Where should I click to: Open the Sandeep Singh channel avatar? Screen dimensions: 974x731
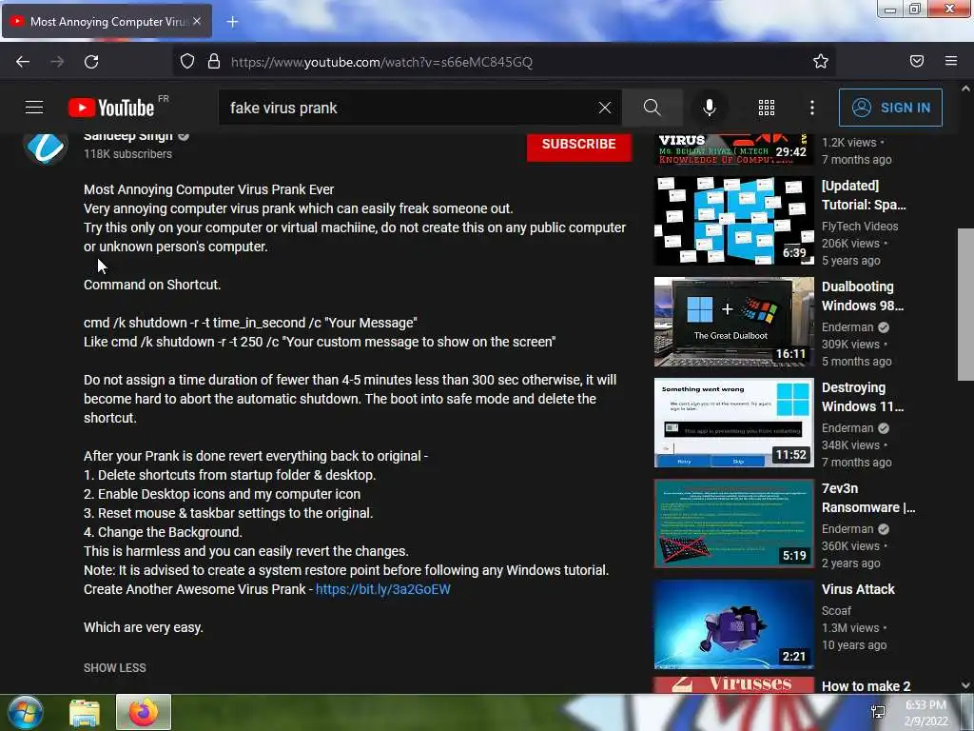[46, 148]
